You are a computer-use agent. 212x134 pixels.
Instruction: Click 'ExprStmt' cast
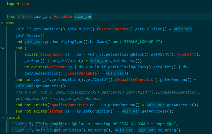click(187, 54)
